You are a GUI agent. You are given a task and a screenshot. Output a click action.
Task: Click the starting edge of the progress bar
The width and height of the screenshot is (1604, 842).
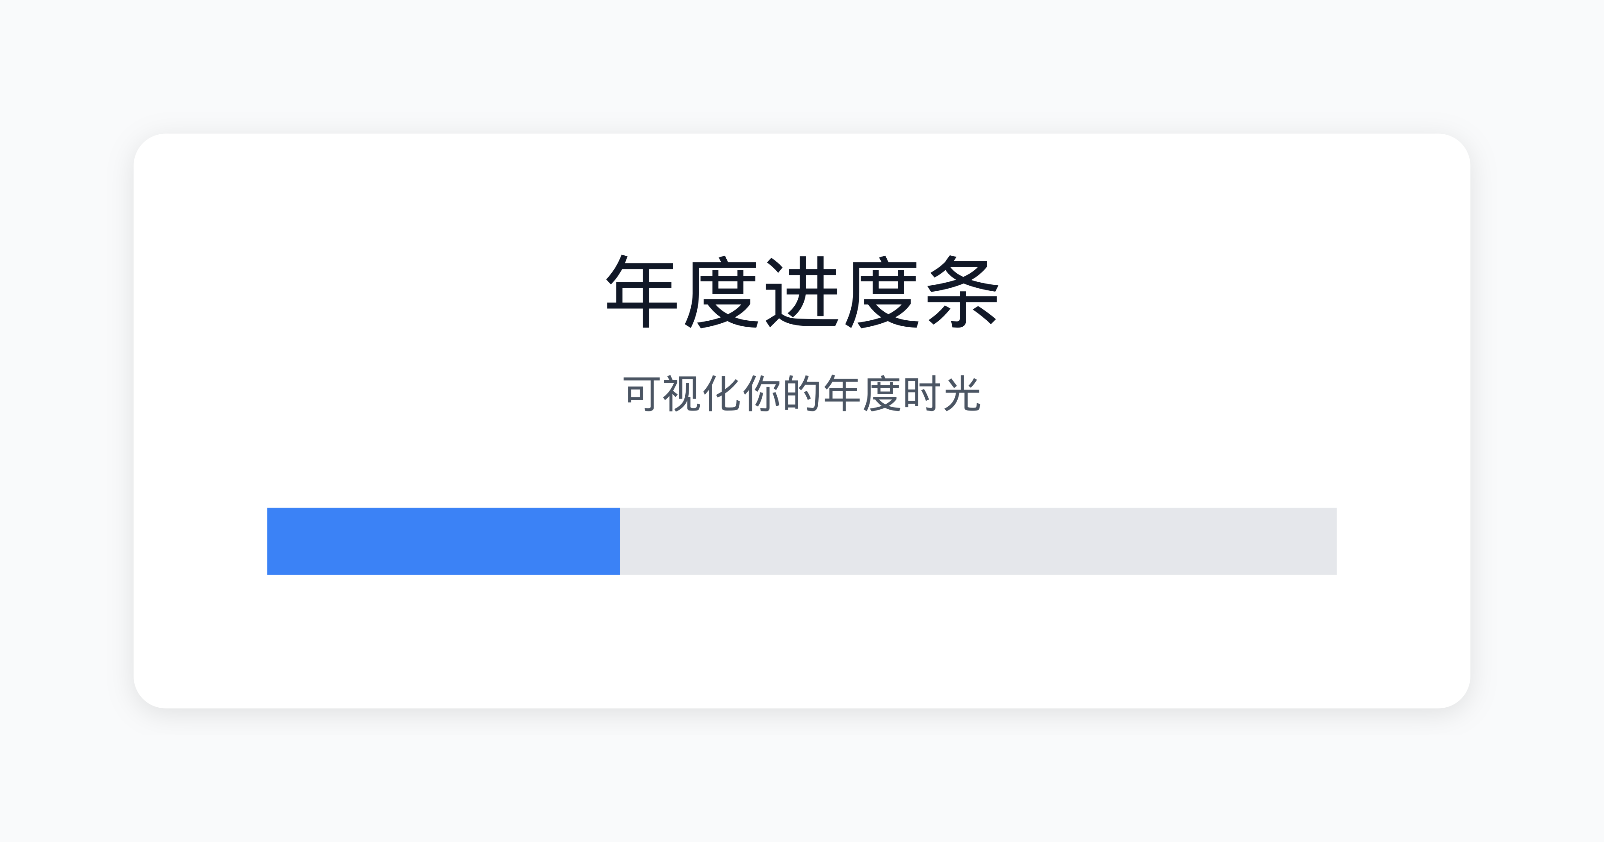(269, 541)
